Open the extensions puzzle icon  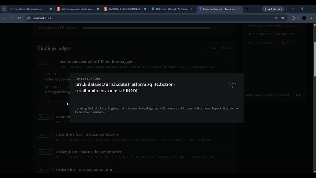[x=293, y=18]
